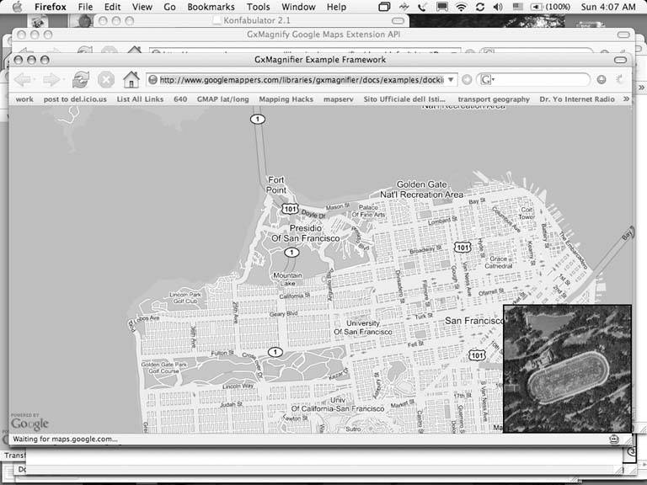Open the Tools menu
647x485 pixels.
coord(258,7)
